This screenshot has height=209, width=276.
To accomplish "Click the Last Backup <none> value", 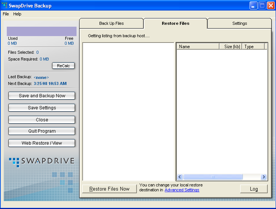I will [x=41, y=77].
